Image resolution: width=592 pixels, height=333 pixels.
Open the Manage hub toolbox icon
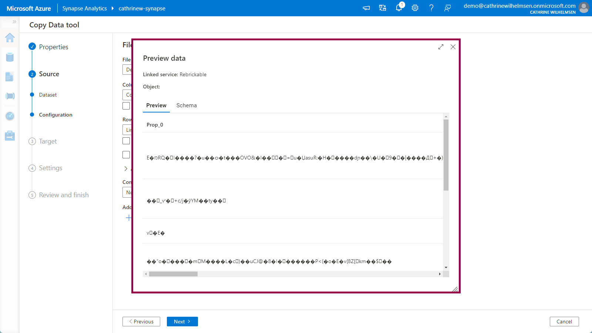(10, 136)
